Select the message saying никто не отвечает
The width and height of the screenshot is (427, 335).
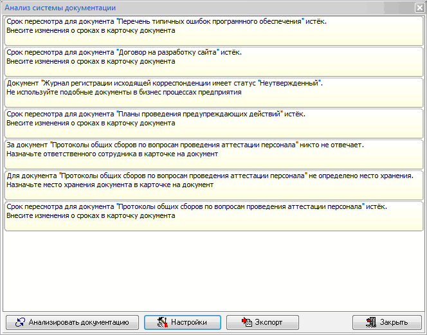(213, 154)
